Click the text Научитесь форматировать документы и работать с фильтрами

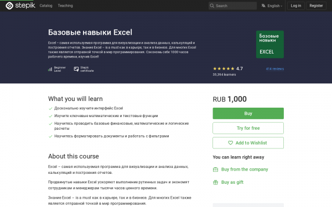pyautogui.click(x=112, y=136)
